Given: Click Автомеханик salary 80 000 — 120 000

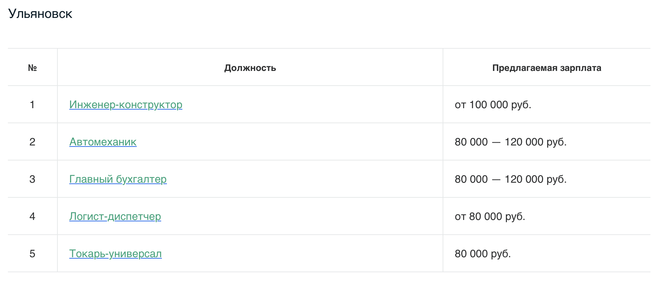Looking at the screenshot, I should pos(510,142).
